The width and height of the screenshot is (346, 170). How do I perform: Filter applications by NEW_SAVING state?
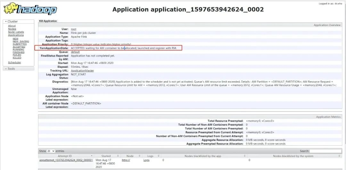tap(21, 41)
